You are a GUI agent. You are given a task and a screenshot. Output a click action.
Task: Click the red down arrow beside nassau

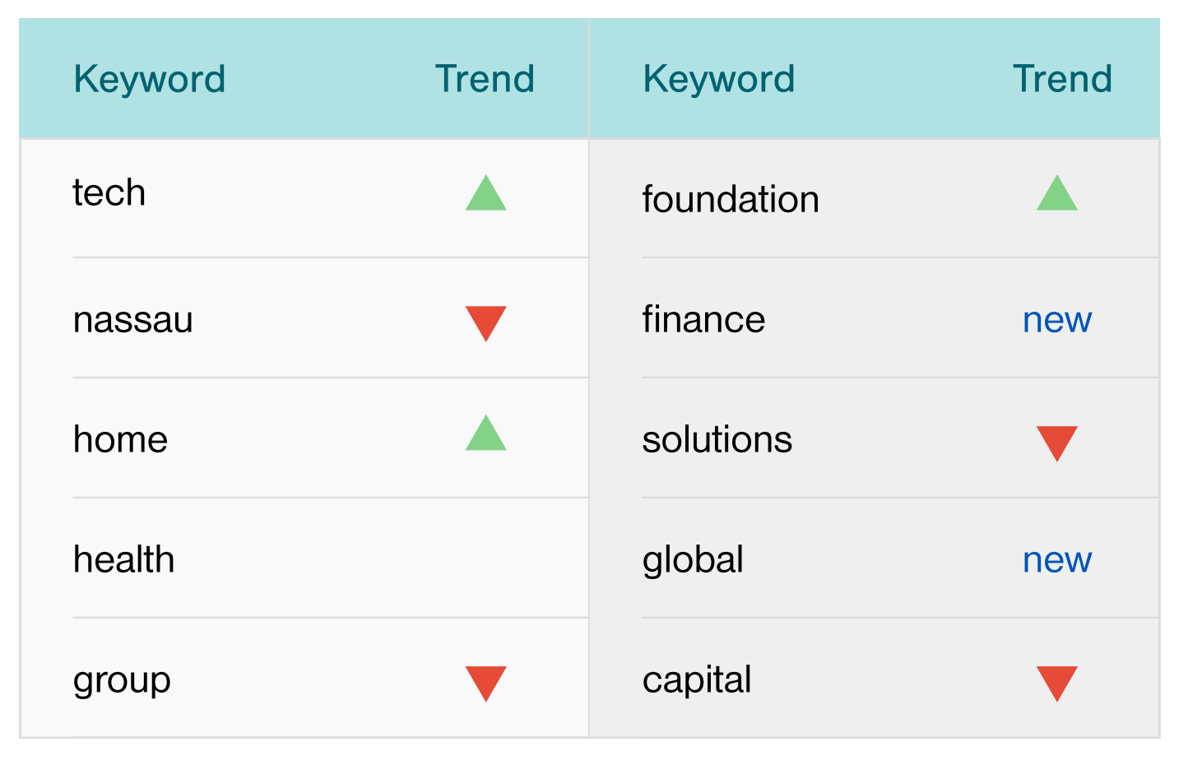[485, 322]
